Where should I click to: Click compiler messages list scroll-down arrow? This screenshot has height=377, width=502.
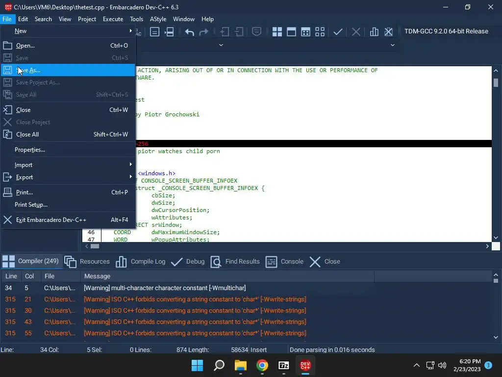[x=496, y=337]
